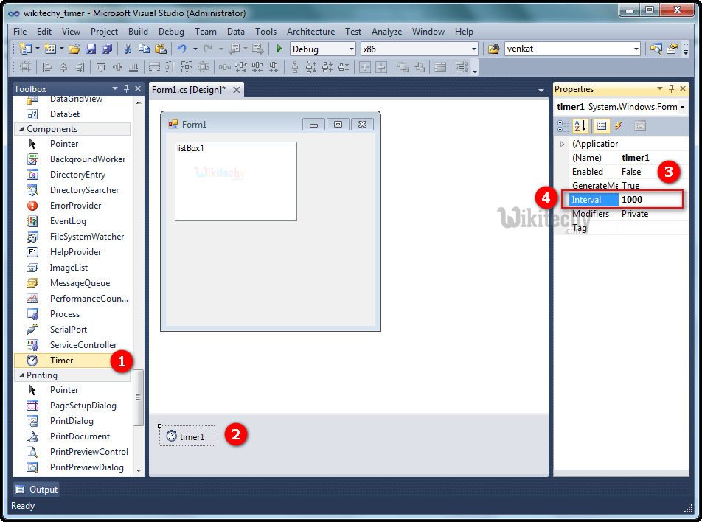This screenshot has width=702, height=522.
Task: Click the Output button at the bottom
Action: [x=35, y=489]
